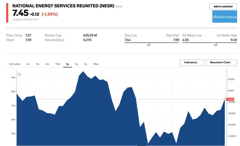Click the 10.00% percent axis label
Screen dimensions: 240x146
coord(231,79)
